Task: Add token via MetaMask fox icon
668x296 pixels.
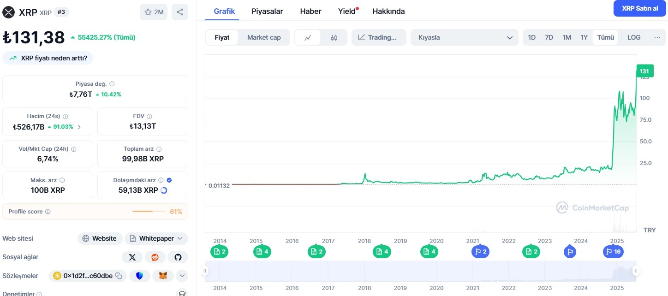Action: tap(163, 276)
